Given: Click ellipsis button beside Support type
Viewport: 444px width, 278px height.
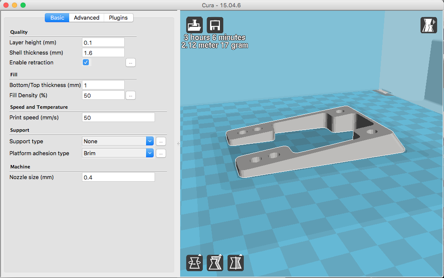Looking at the screenshot, I should point(161,141).
